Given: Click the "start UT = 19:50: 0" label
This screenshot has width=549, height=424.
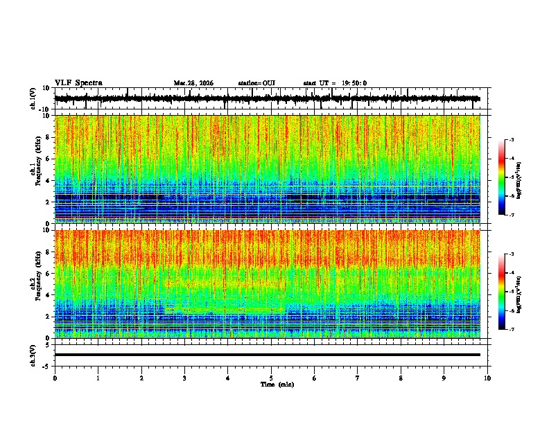Looking at the screenshot, I should [x=335, y=83].
